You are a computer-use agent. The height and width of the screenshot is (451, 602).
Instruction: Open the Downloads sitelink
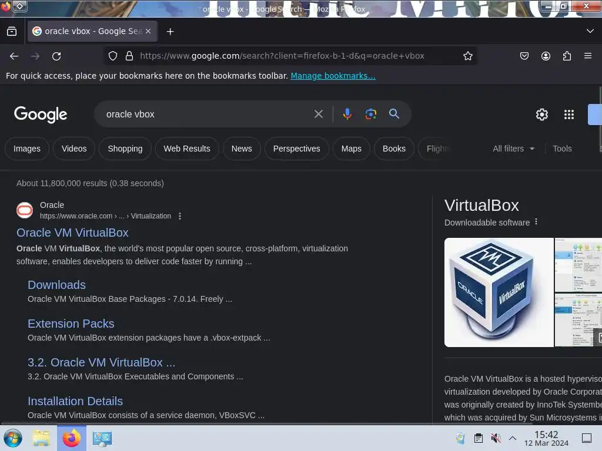tap(57, 285)
